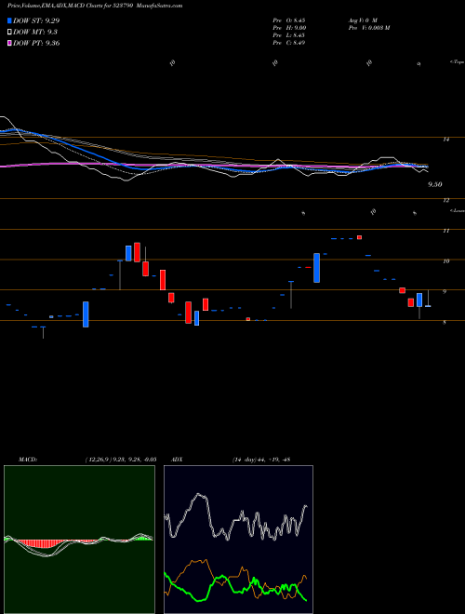Click the price axis label 12
Screen dimensions: 465x614
pyautogui.click(x=445, y=201)
